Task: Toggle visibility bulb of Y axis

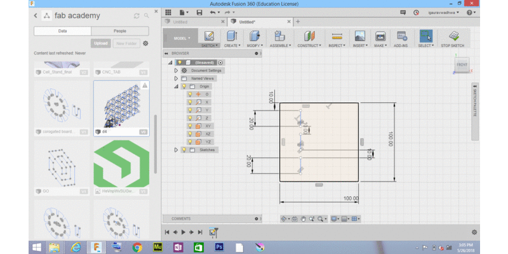Action: point(190,110)
